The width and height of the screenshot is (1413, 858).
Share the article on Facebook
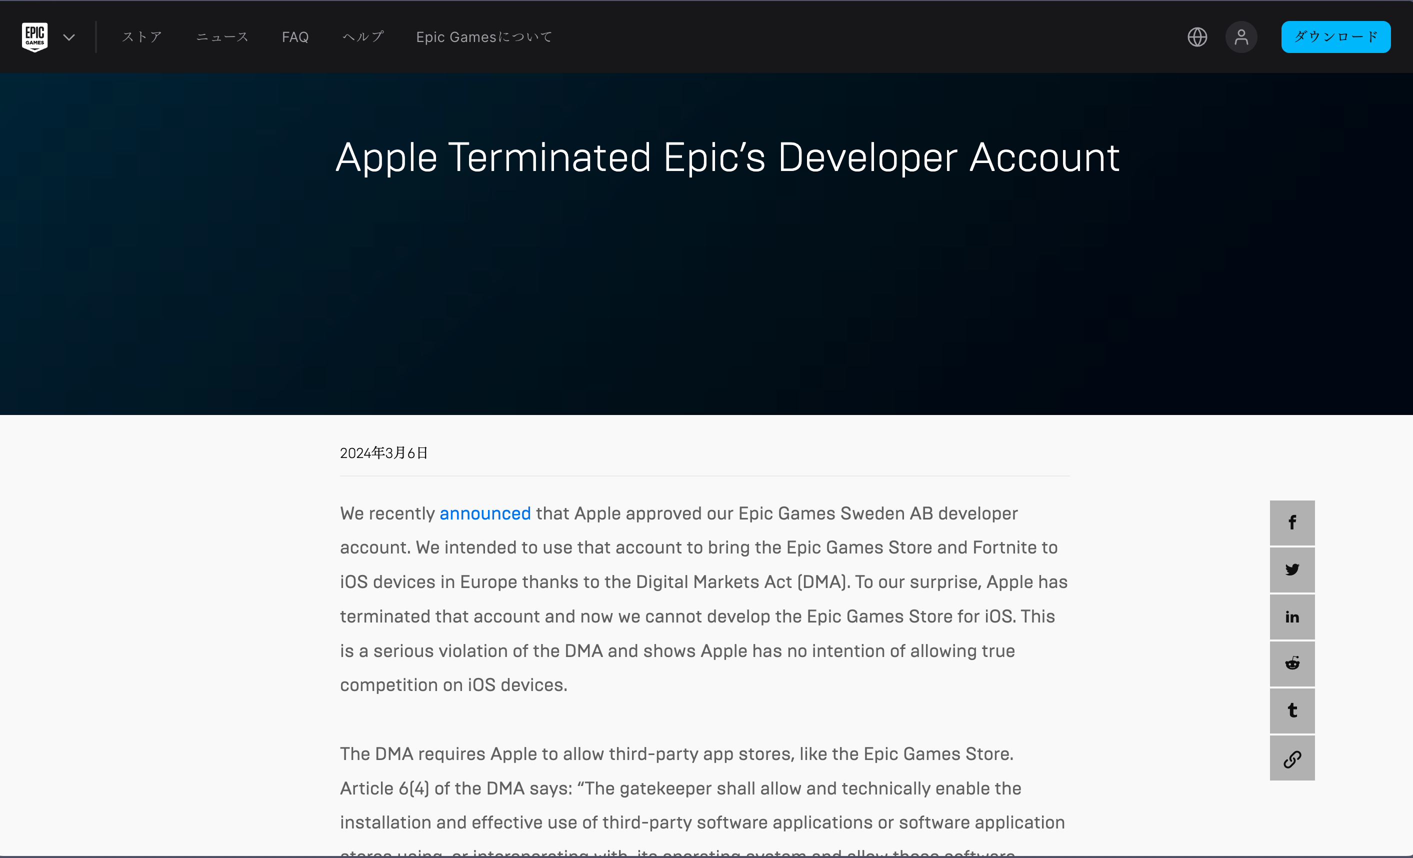coord(1292,522)
